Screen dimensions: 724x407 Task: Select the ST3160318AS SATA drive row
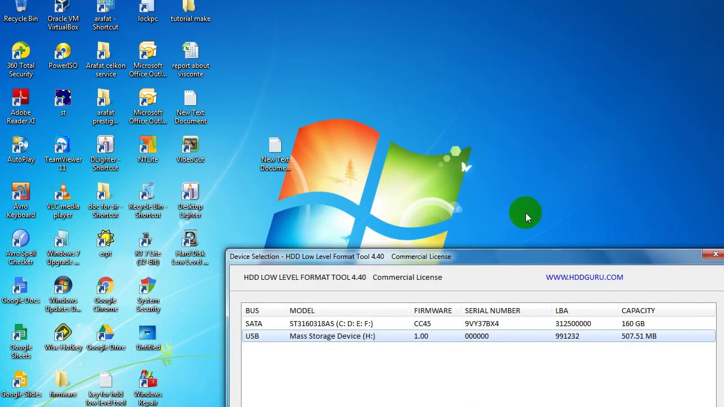coord(479,323)
